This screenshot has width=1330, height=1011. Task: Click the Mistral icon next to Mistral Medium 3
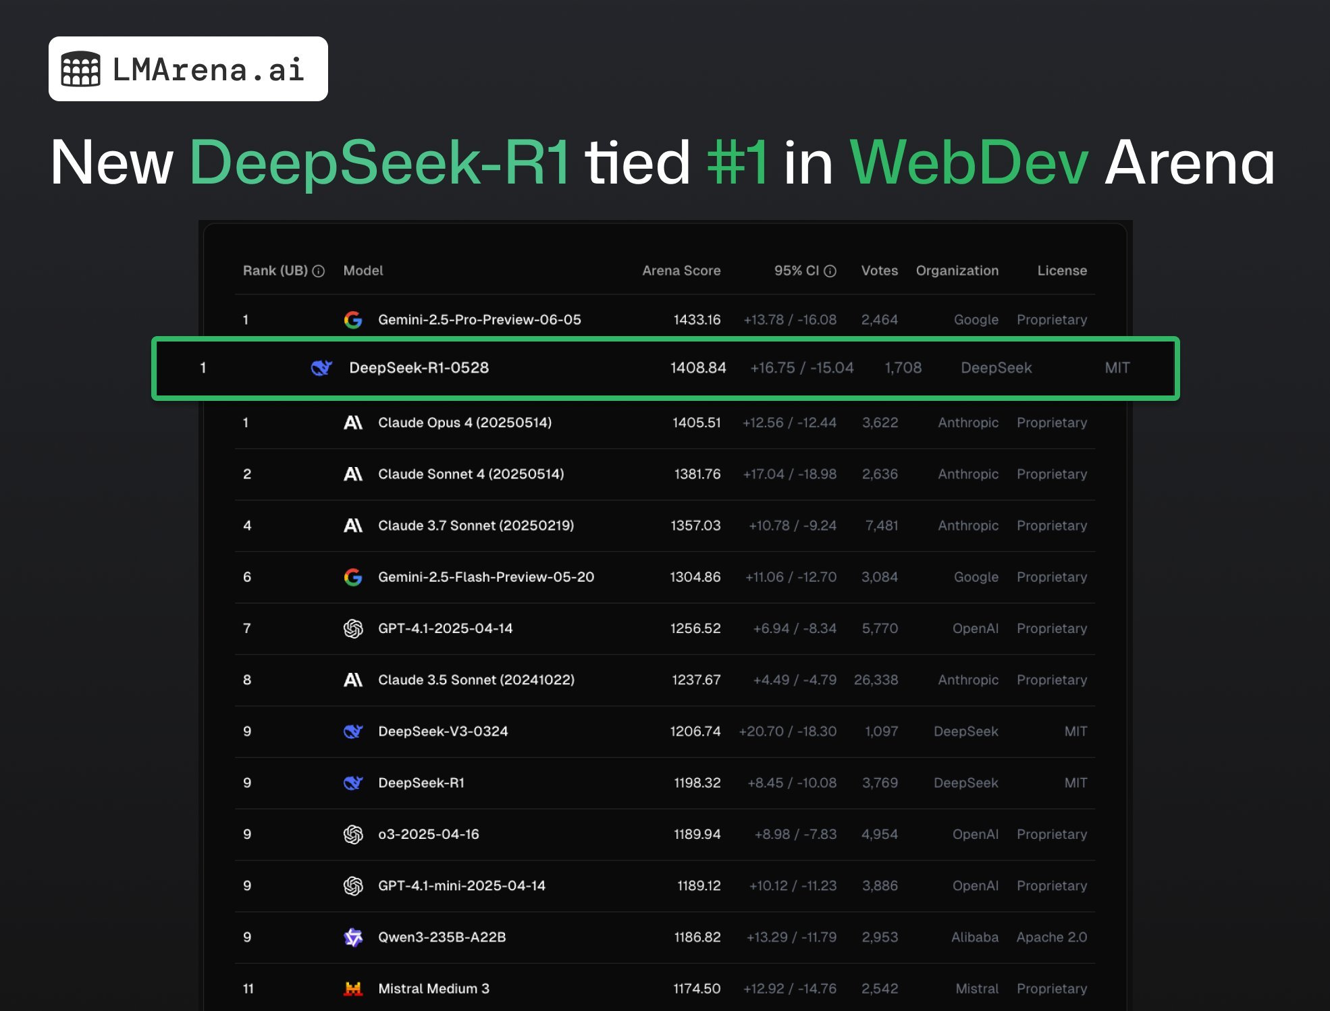353,988
